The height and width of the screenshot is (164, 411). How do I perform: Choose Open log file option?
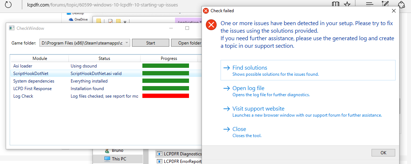(308, 91)
